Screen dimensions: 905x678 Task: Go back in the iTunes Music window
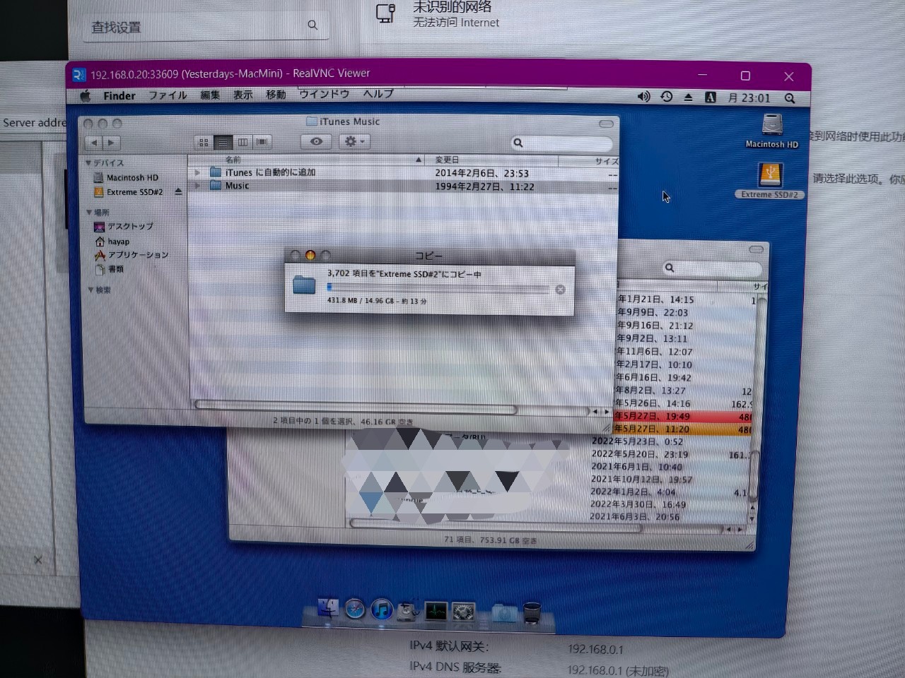pos(94,142)
